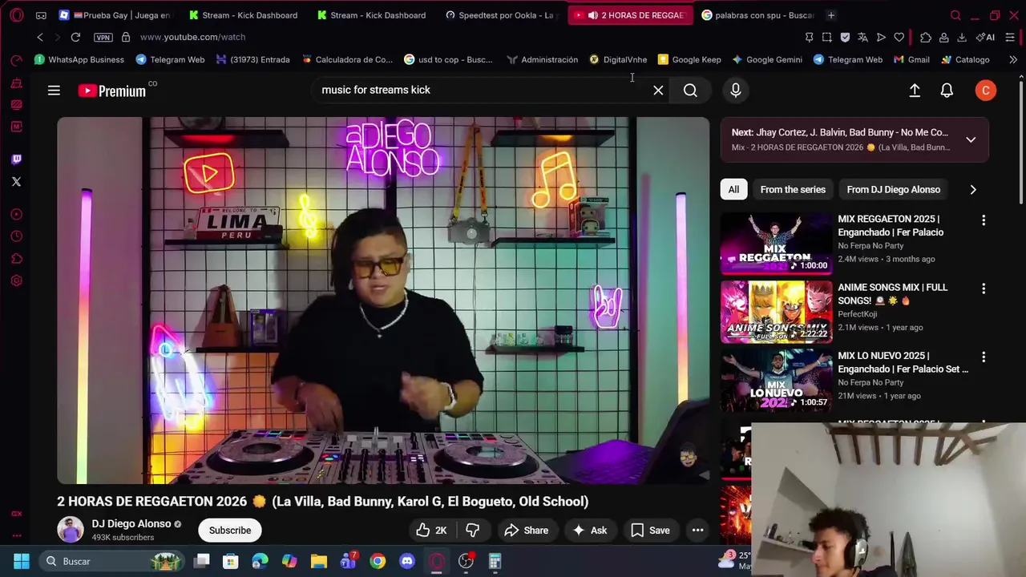Open options menu for MIX REGGAETON 2025
The height and width of the screenshot is (577, 1026).
click(x=984, y=220)
